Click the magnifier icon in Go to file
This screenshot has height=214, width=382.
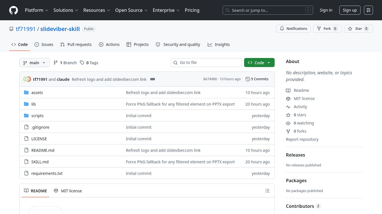[175, 63]
